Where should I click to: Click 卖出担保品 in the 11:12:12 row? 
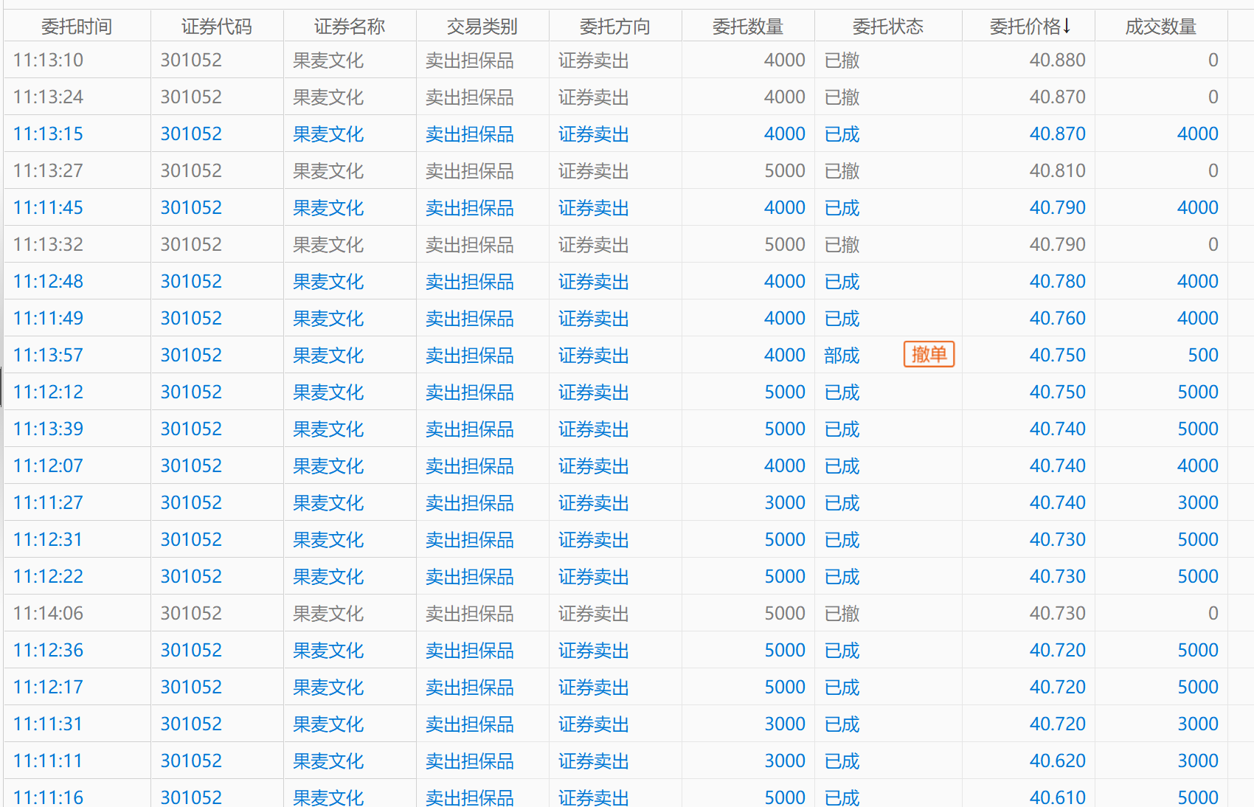click(470, 392)
